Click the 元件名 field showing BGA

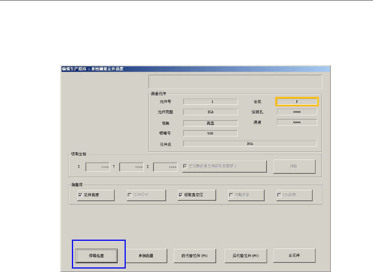(250, 144)
